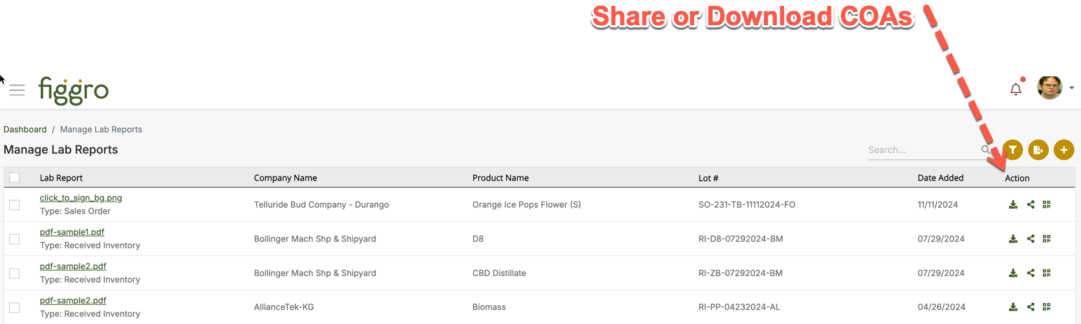This screenshot has width=1081, height=324.
Task: Open the hamburger navigation menu
Action: pos(17,90)
